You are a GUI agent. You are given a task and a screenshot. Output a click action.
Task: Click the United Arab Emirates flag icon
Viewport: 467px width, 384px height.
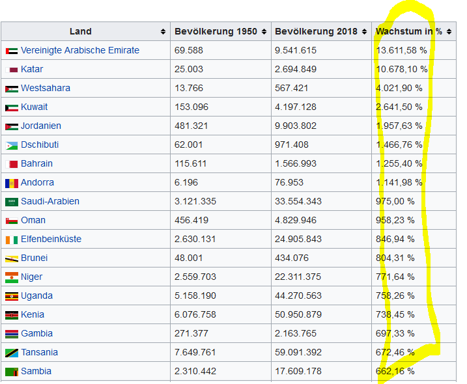click(12, 51)
